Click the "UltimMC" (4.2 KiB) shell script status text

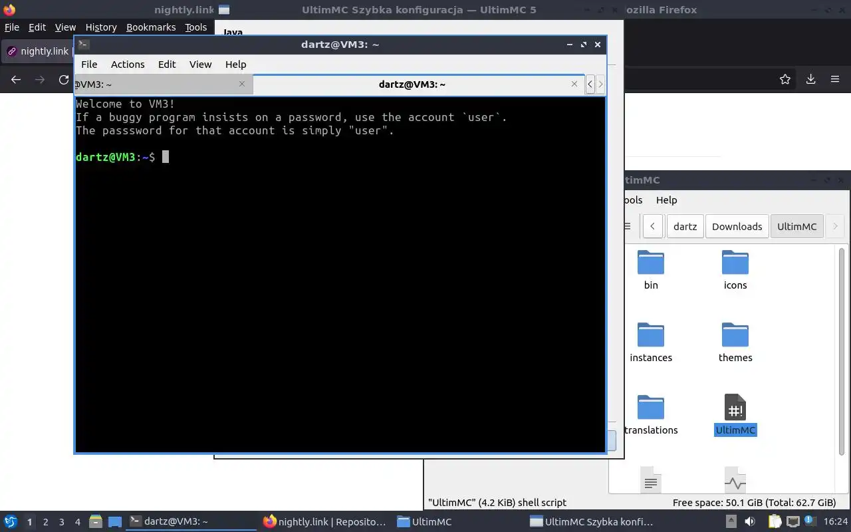497,503
